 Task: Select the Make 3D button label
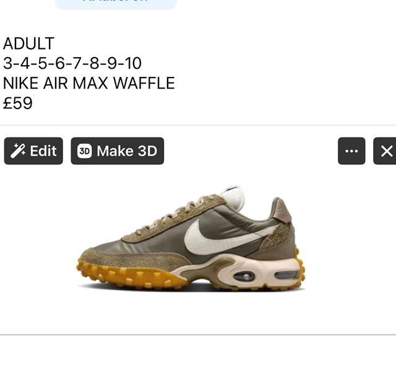pos(127,151)
